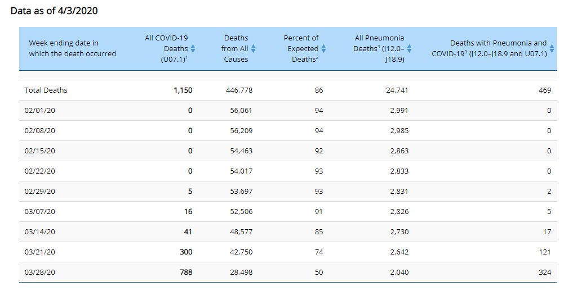The height and width of the screenshot is (291, 564).
Task: Sort by Percent of Expected Deaths arrows
Action: pos(323,48)
